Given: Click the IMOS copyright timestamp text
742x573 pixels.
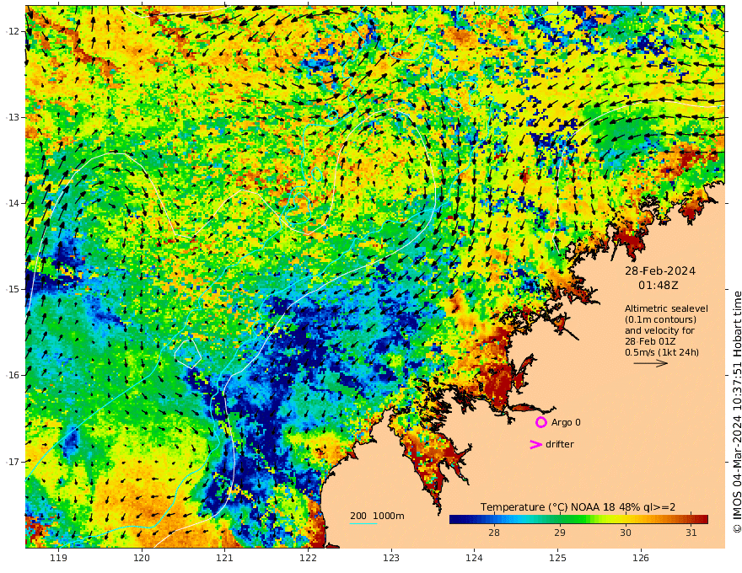Looking at the screenshot, I should click(737, 412).
